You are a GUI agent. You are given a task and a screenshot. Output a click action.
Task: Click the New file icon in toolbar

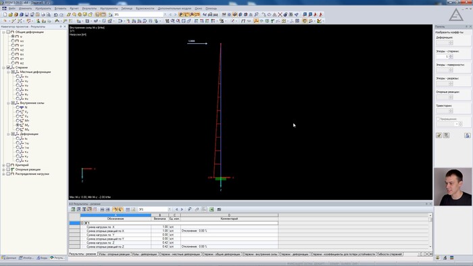click(5, 14)
